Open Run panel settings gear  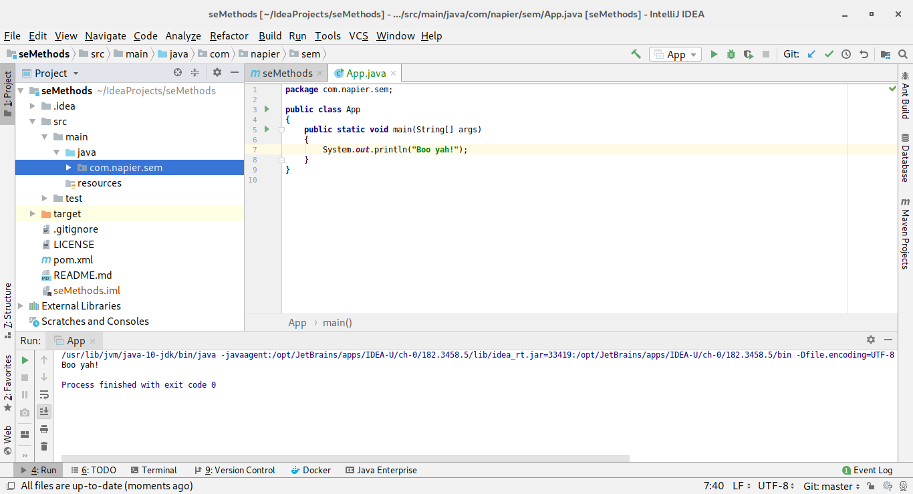(x=871, y=340)
